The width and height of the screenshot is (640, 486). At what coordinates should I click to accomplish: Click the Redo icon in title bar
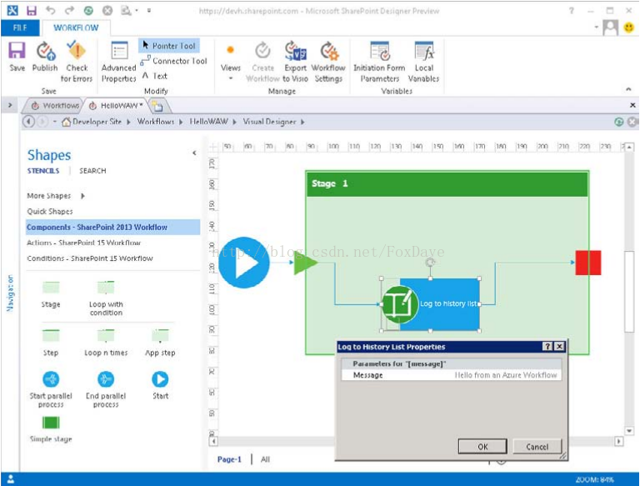[x=70, y=10]
